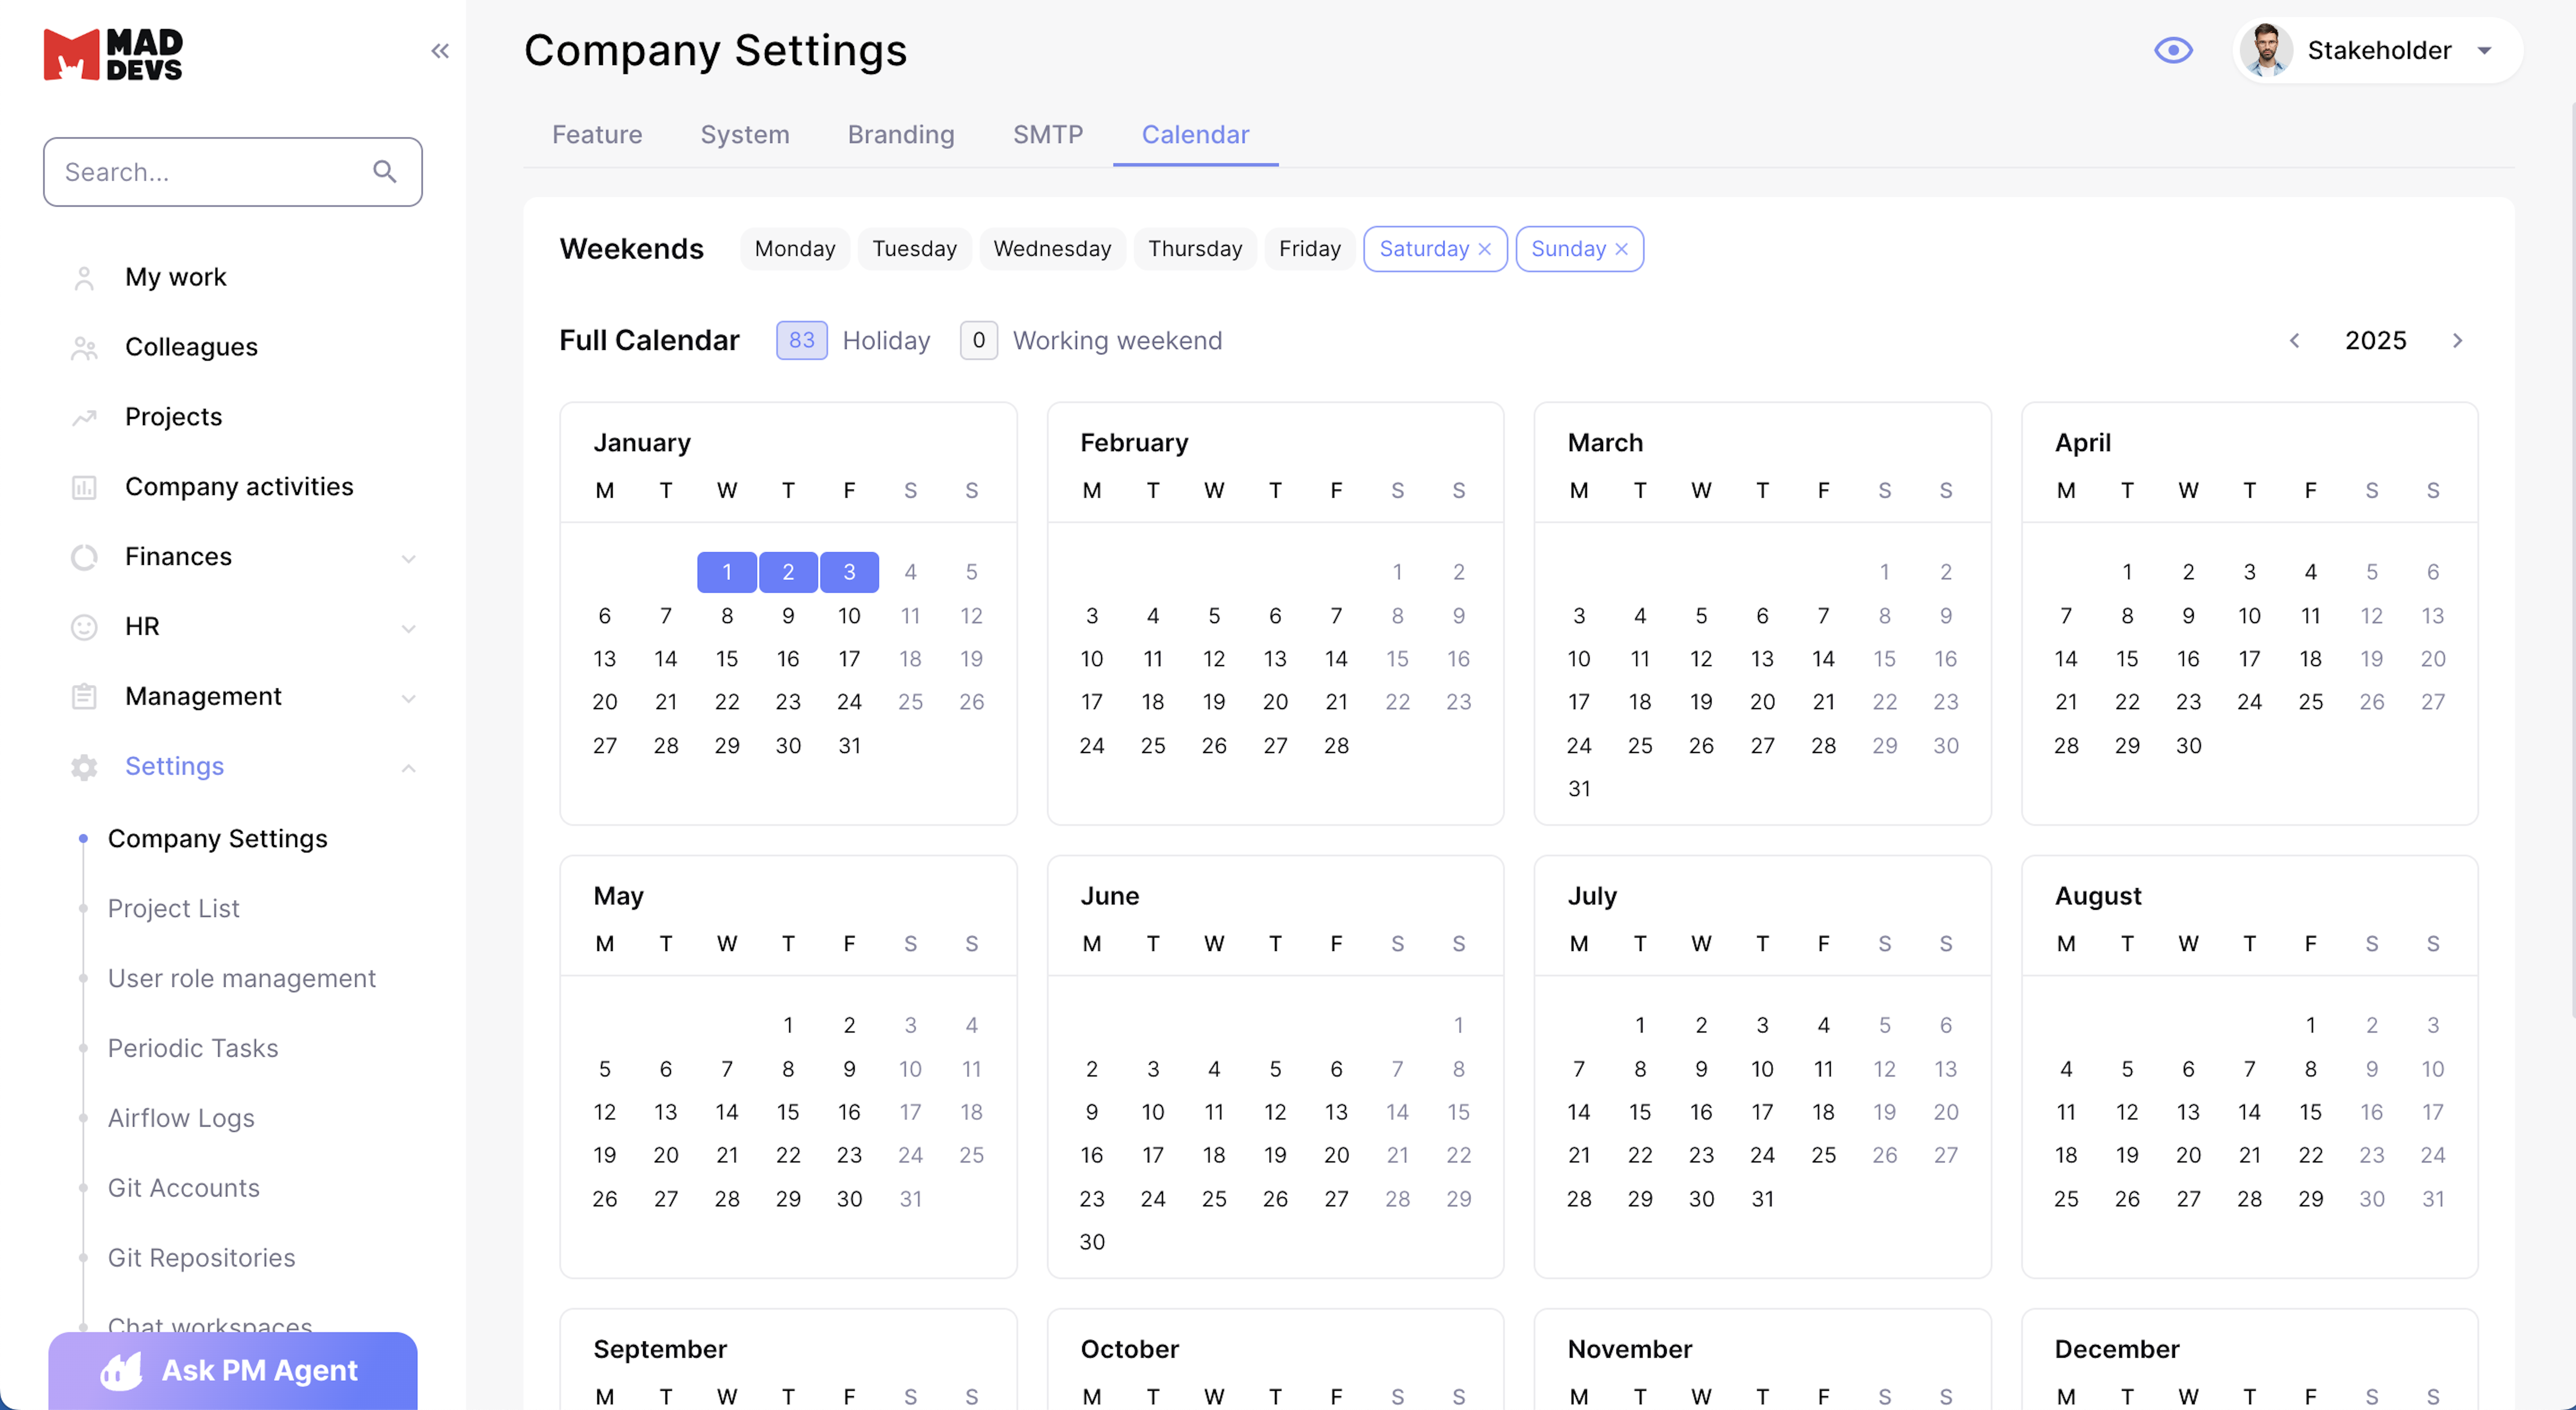2576x1410 pixels.
Task: Open Company activities page
Action: [x=239, y=488]
